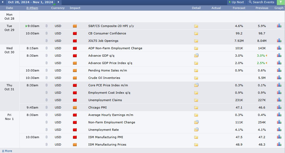Open detail folder for Crude Oil Inventories
285x153 pixels.
[x=196, y=78]
